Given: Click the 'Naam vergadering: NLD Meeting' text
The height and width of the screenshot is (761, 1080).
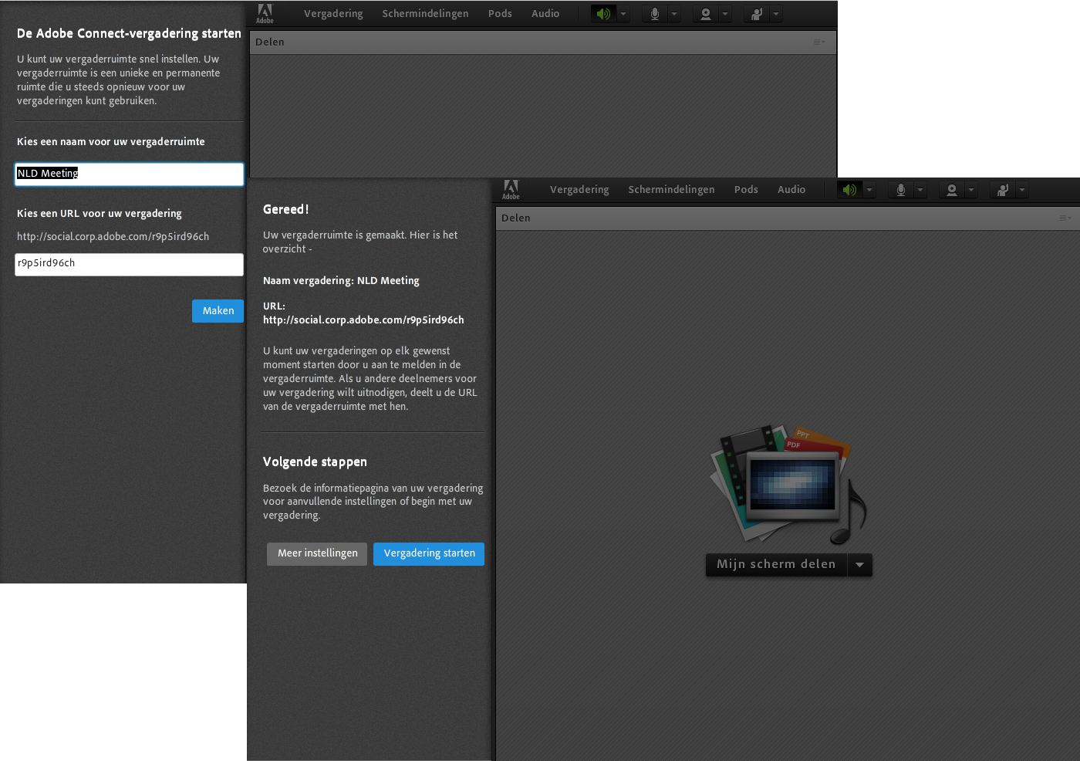Looking at the screenshot, I should pos(341,281).
